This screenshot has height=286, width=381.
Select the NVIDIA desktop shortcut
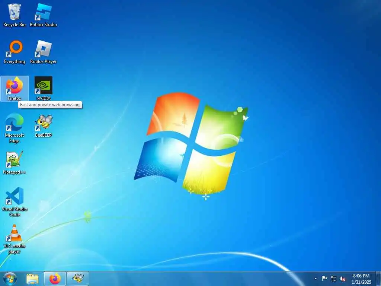(43, 89)
